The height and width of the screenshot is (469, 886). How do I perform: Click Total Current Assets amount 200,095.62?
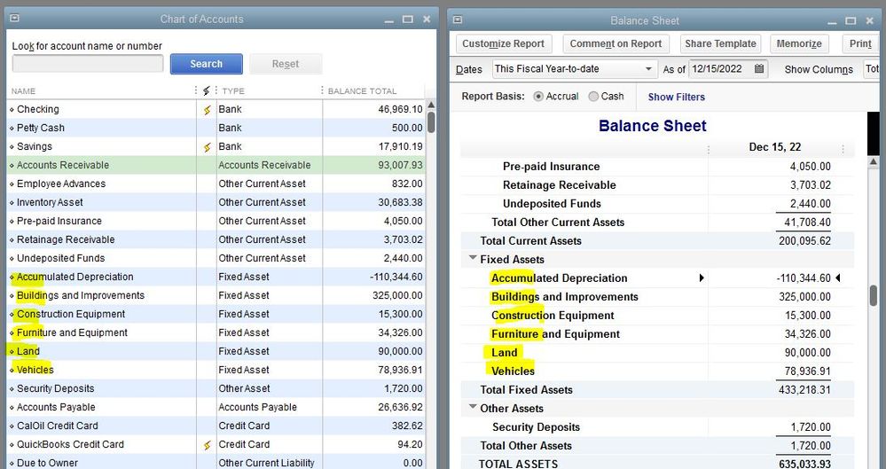pyautogui.click(x=804, y=241)
